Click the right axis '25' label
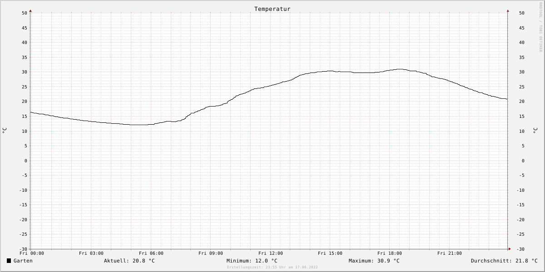545x272 pixels. coord(521,87)
